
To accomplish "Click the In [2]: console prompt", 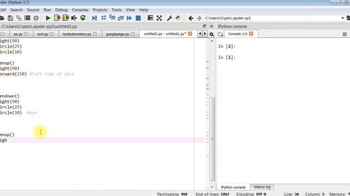I will [x=227, y=46].
